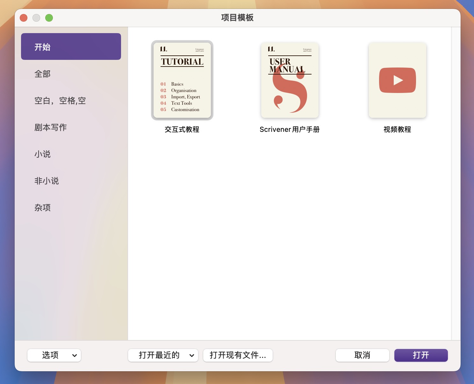Click the 取消 button to dismiss the dialog
Image resolution: width=474 pixels, height=384 pixels.
pyautogui.click(x=362, y=355)
